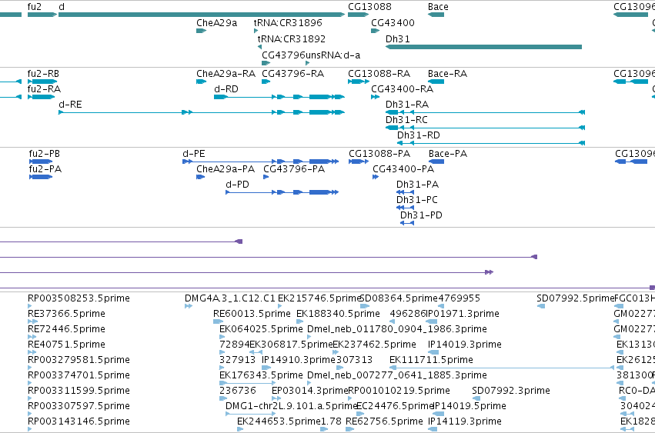The image size is (655, 433).
Task: Open the Dh31-PA protein label
Action: (x=417, y=185)
